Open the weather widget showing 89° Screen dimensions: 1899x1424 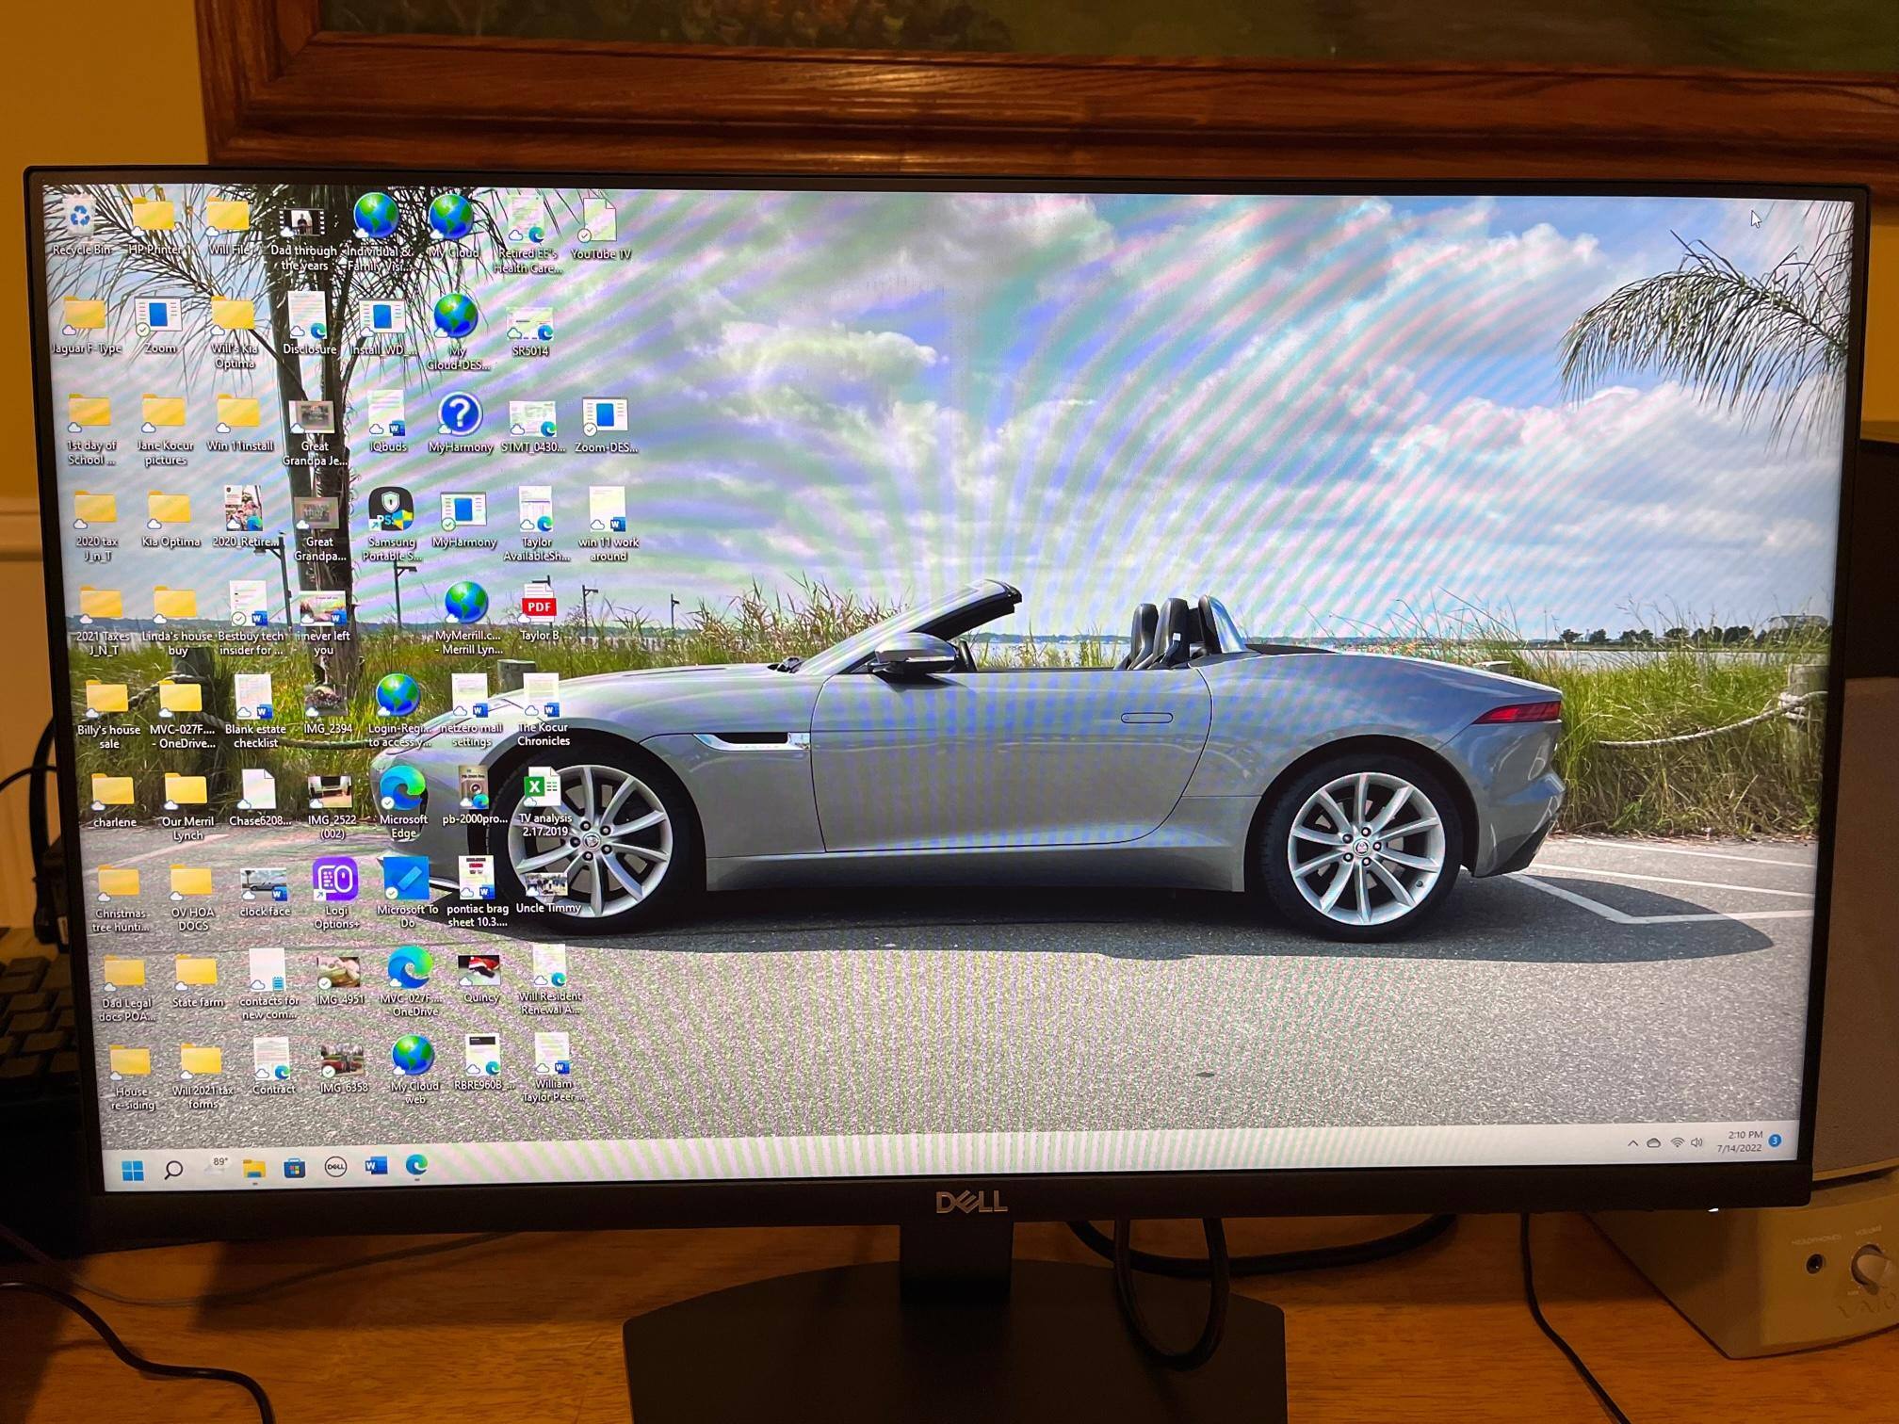[x=219, y=1164]
